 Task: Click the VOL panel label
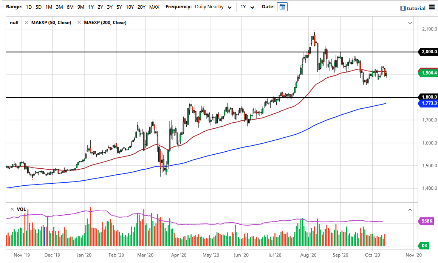tap(21, 209)
